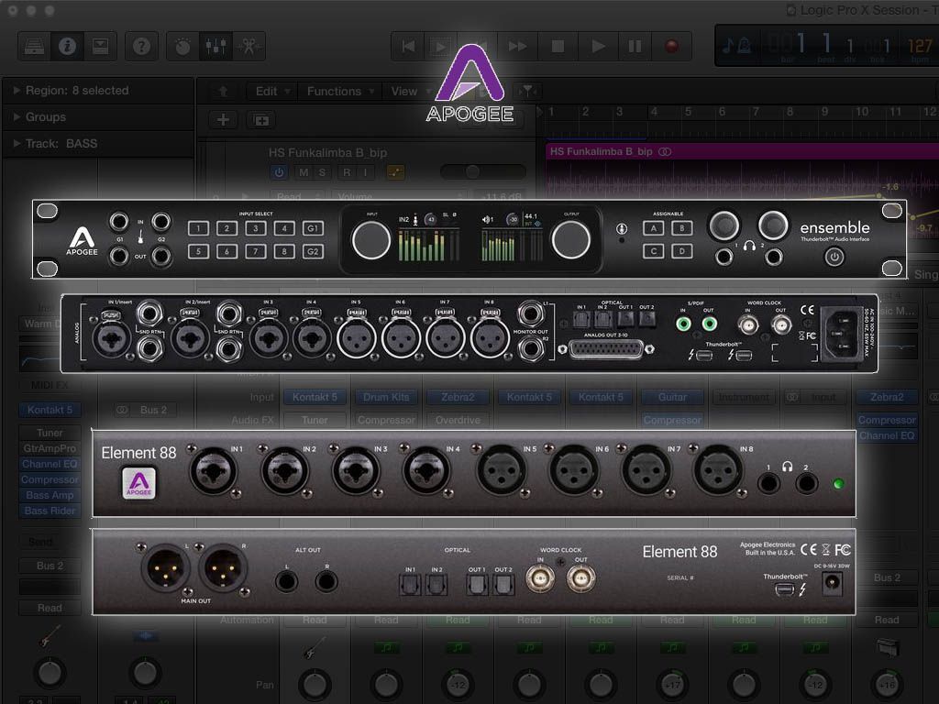Toggle the Inspector (i) icon
The image size is (939, 704).
(67, 46)
